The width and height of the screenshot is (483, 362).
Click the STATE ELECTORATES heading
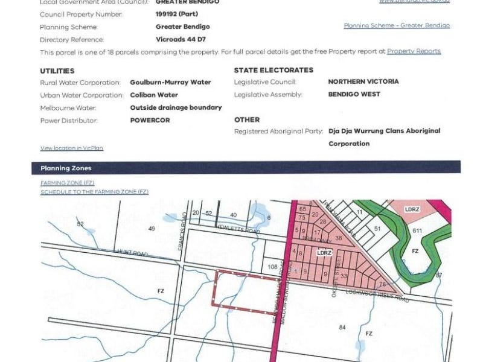(273, 70)
